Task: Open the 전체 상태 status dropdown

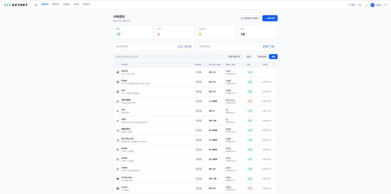Action: point(262,57)
